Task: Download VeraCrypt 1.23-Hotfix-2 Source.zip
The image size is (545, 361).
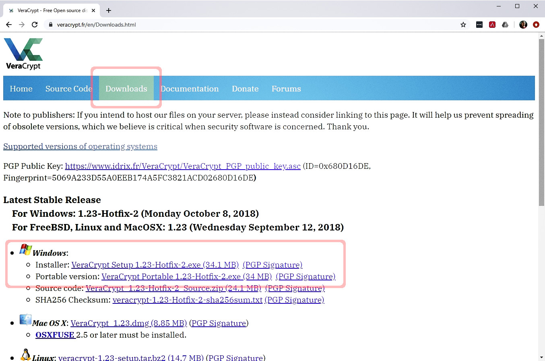Action: pos(173,288)
